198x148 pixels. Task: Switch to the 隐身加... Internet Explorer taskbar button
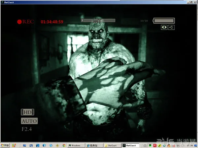pos(94,145)
